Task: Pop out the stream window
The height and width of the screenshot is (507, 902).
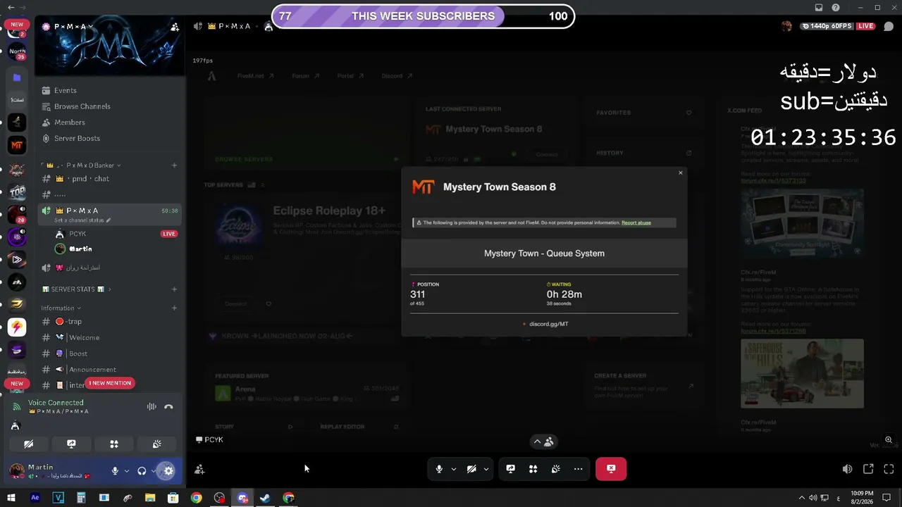Action: click(x=868, y=469)
